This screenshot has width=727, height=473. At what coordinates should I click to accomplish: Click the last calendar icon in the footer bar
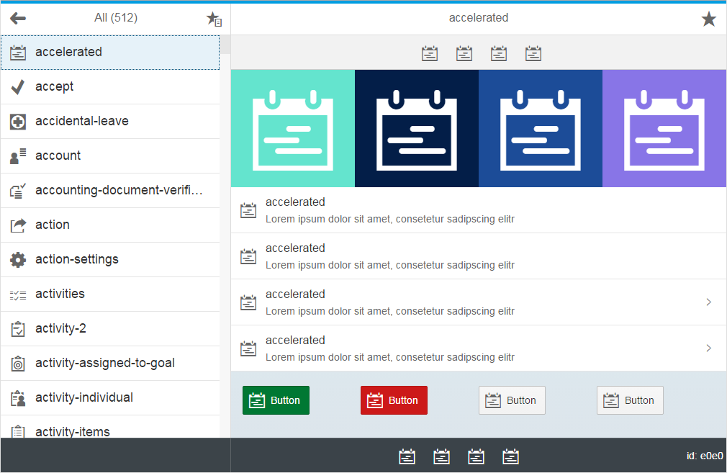[x=511, y=456]
